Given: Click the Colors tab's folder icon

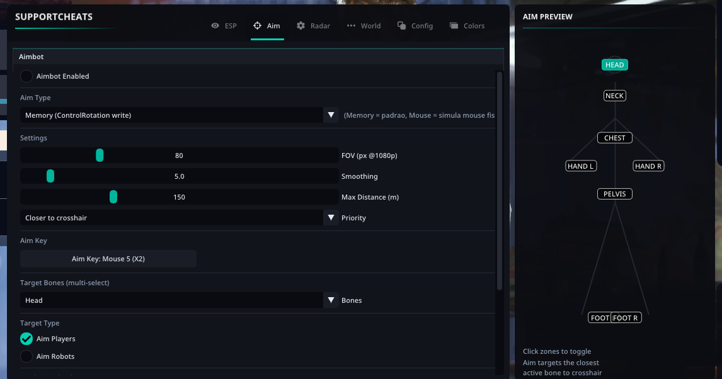Looking at the screenshot, I should coord(454,26).
